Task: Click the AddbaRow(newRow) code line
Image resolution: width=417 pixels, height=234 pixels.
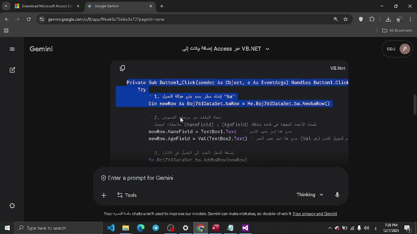Action: click(x=198, y=160)
